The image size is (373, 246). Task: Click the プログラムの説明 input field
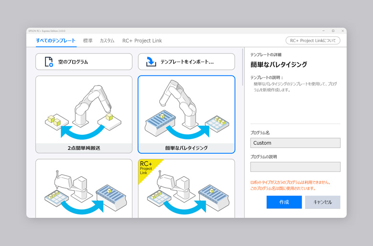click(x=295, y=167)
